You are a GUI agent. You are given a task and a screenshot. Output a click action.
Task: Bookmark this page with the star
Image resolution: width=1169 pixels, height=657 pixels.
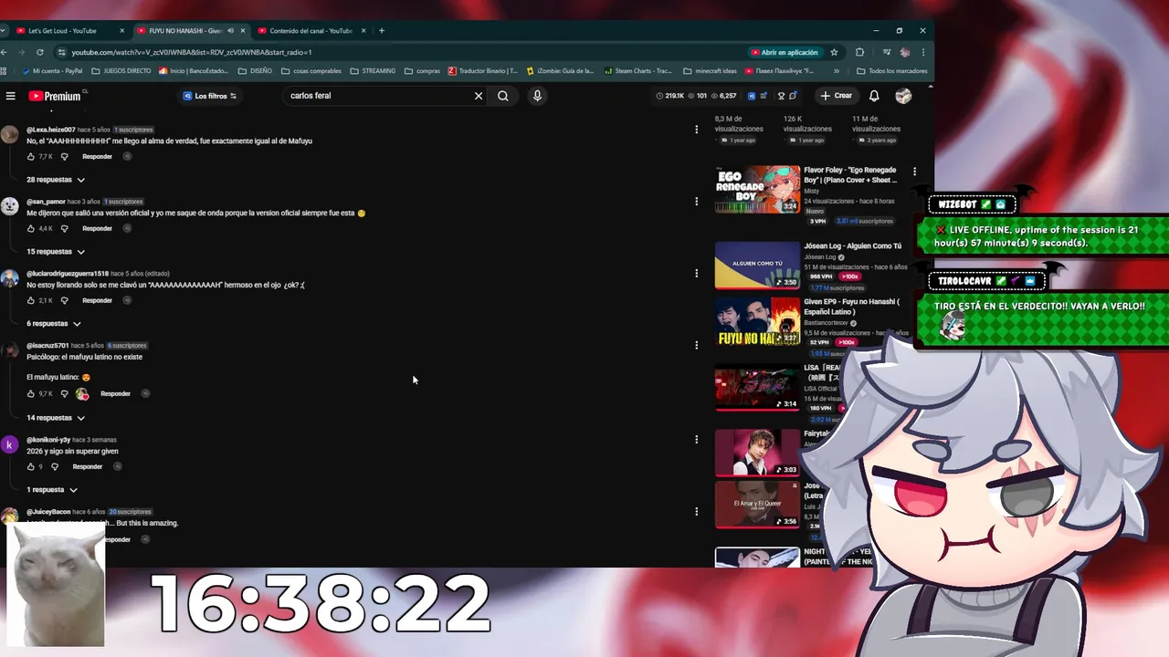click(834, 52)
